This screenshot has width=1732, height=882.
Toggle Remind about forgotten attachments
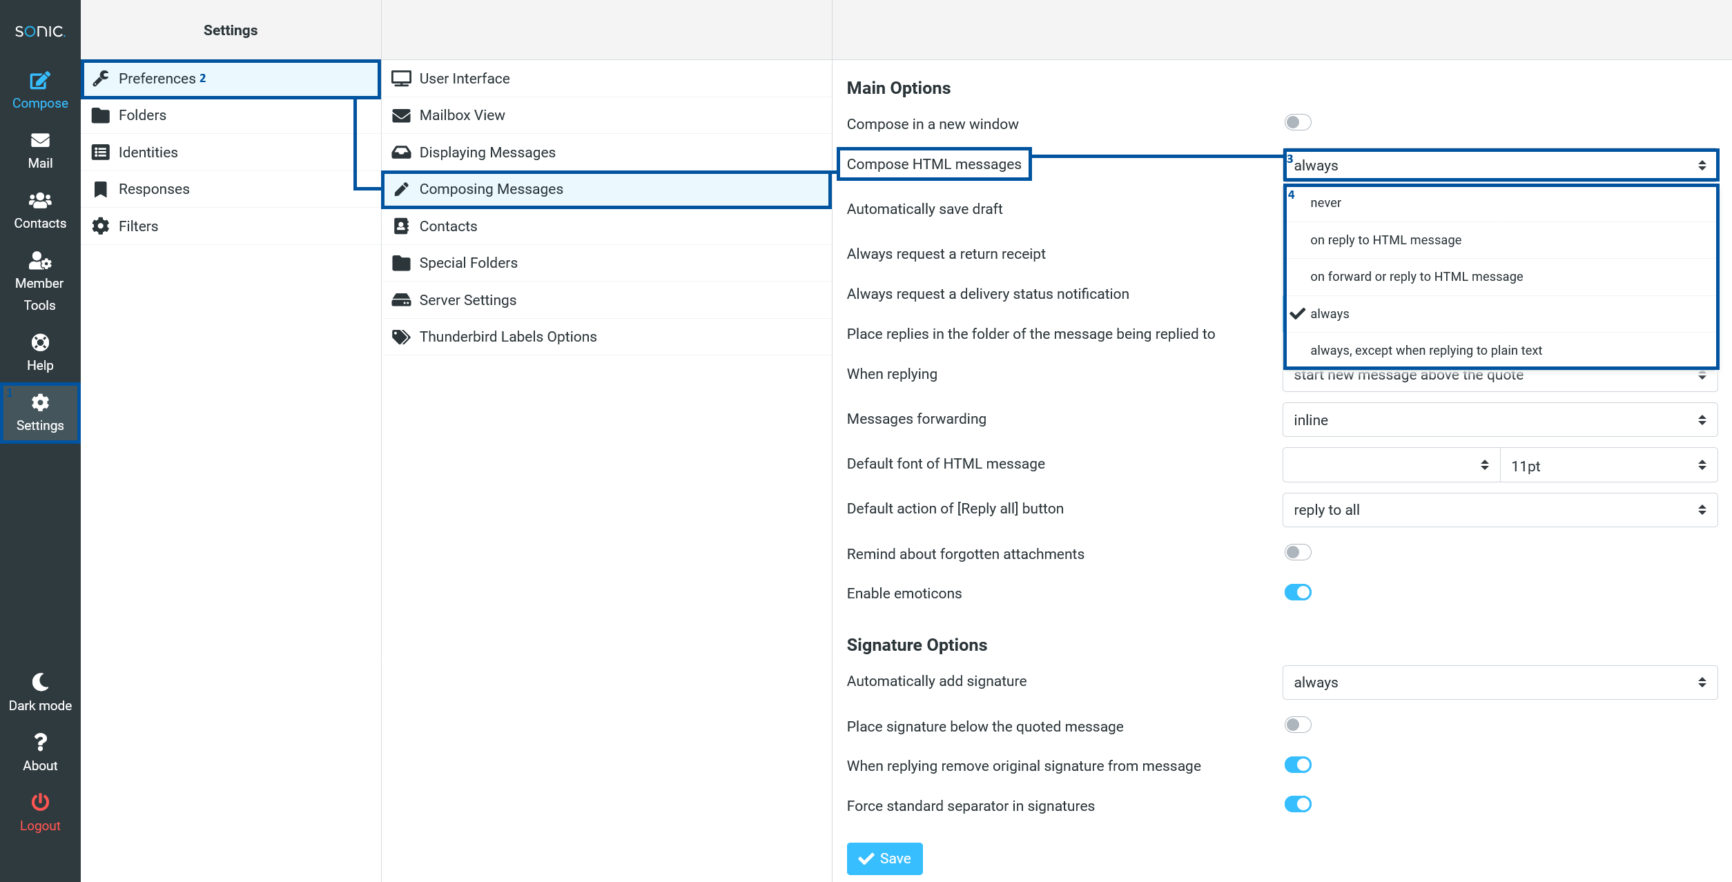click(x=1298, y=552)
